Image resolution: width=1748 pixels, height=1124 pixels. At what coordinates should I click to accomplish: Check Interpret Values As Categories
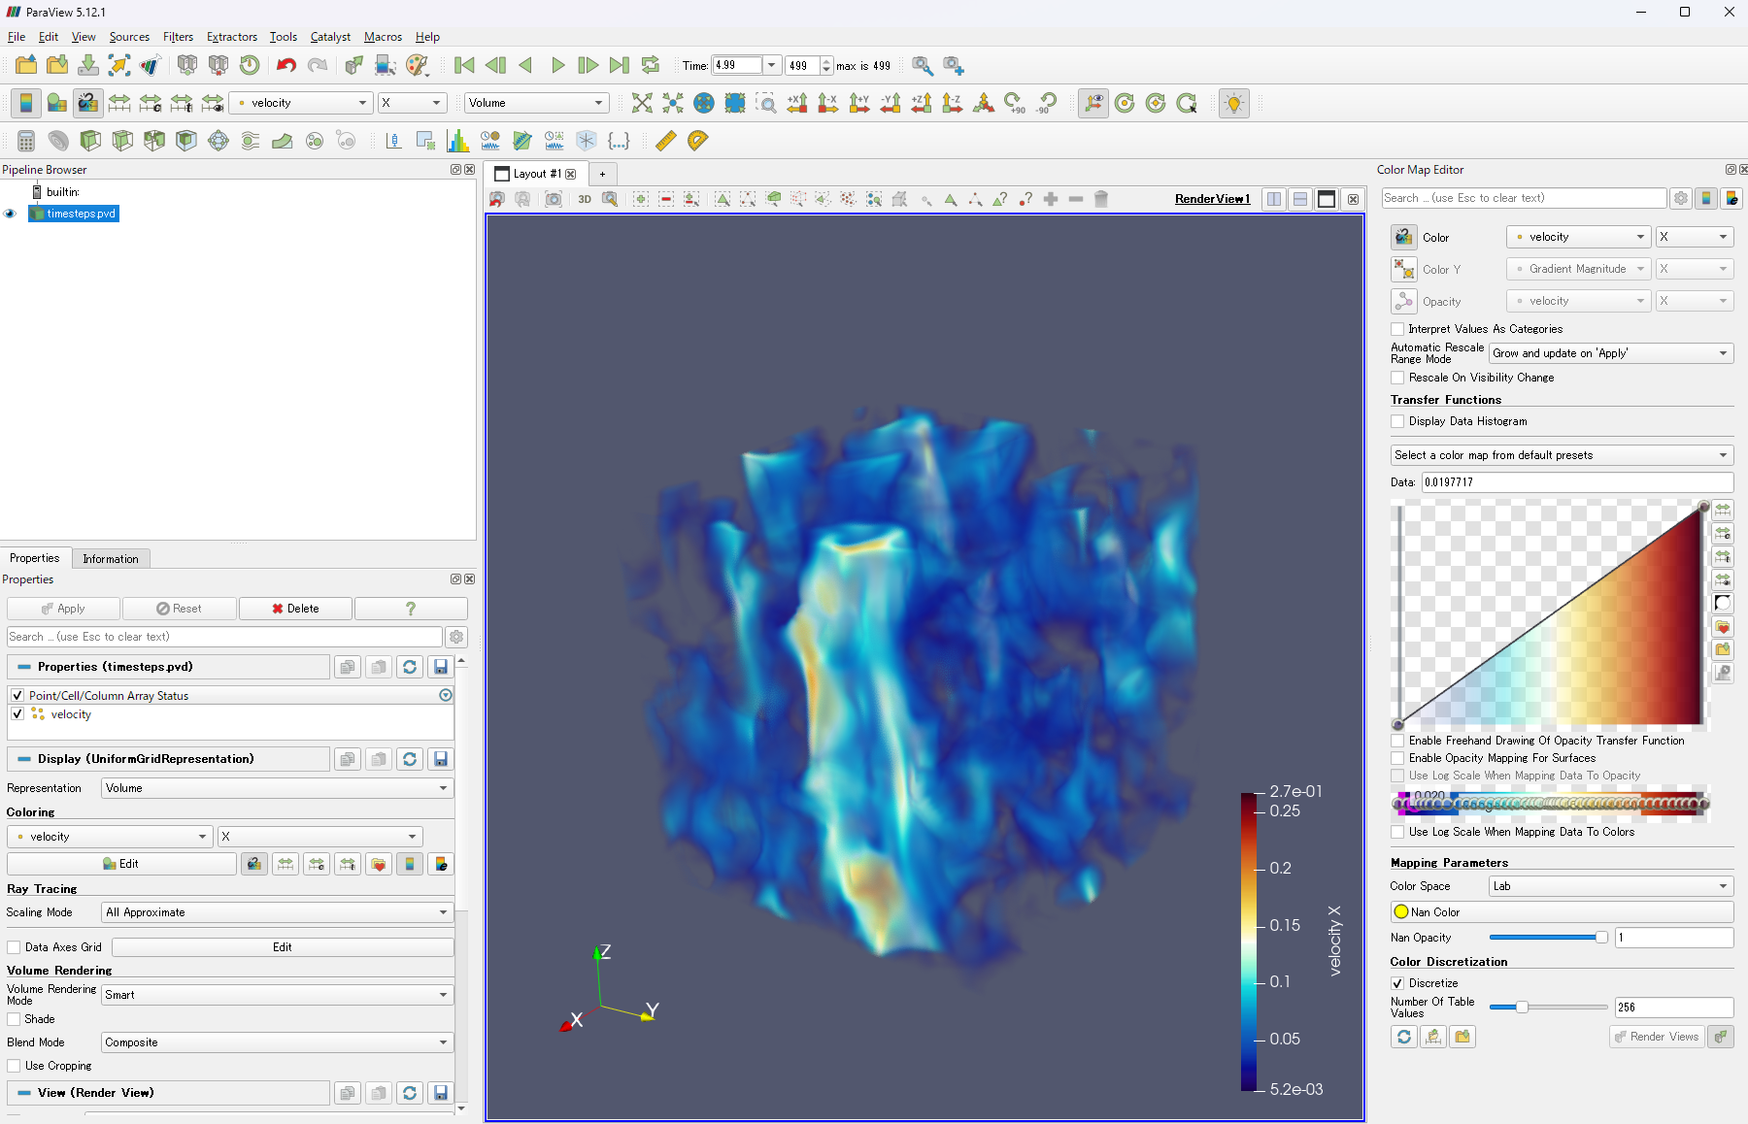point(1397,329)
